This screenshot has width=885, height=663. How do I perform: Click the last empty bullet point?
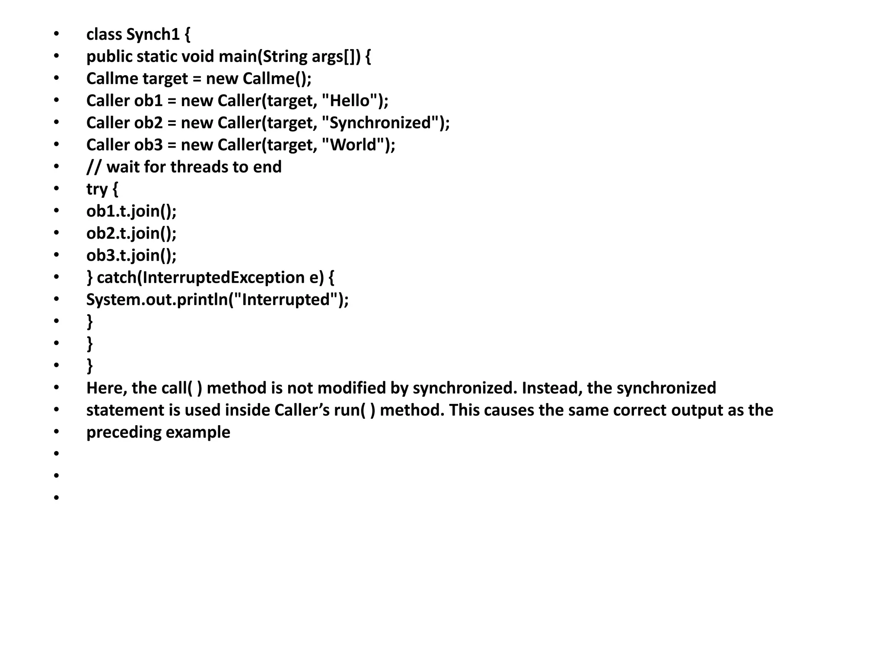tap(56, 498)
